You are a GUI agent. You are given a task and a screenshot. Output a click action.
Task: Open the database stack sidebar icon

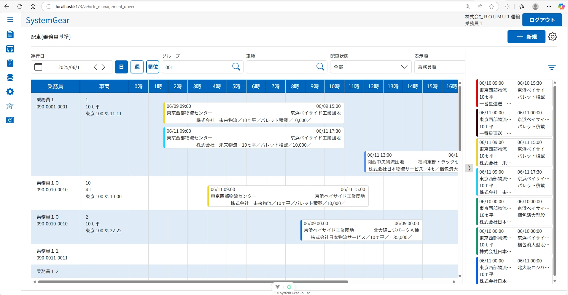[10, 78]
